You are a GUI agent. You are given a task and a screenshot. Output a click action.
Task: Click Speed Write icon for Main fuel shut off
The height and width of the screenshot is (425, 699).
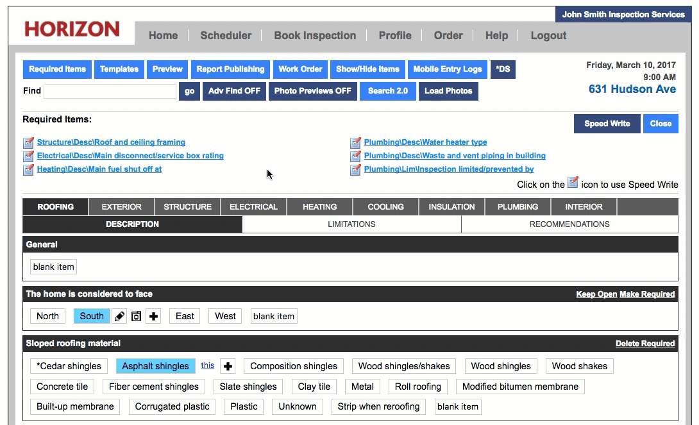tap(28, 169)
